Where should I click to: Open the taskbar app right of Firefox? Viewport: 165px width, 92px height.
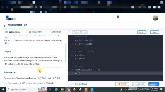80,89
